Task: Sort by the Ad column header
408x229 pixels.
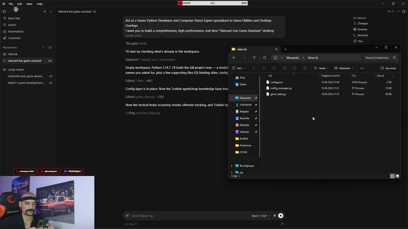Action: point(270,76)
